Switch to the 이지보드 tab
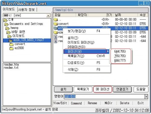This screenshot has width=151, height=114. pyautogui.click(x=9, y=9)
